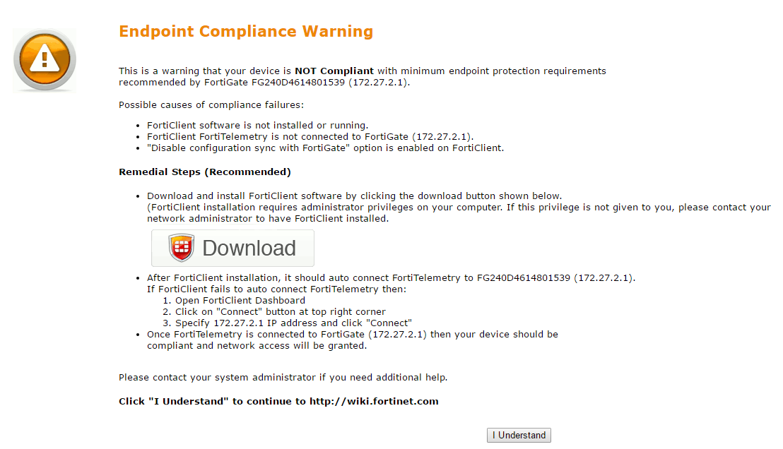783x449 pixels.
Task: Click the not installed or running bullet
Action: (x=257, y=126)
